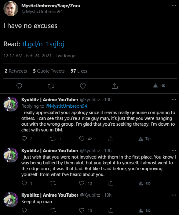Retweet the 'I just wish' Kyublitz reply
Image resolution: width=179 pixels, height=215 pixels.
[x=53, y=183]
